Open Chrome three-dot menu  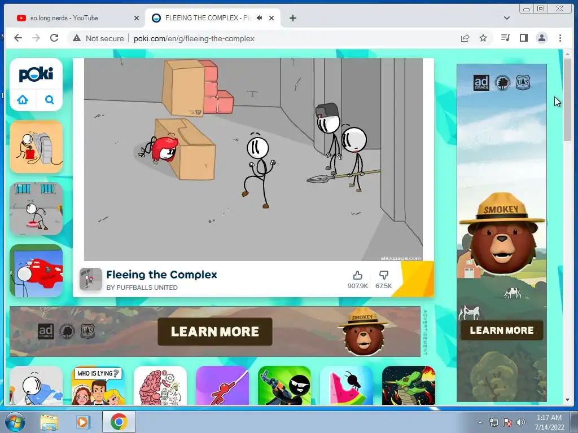560,38
